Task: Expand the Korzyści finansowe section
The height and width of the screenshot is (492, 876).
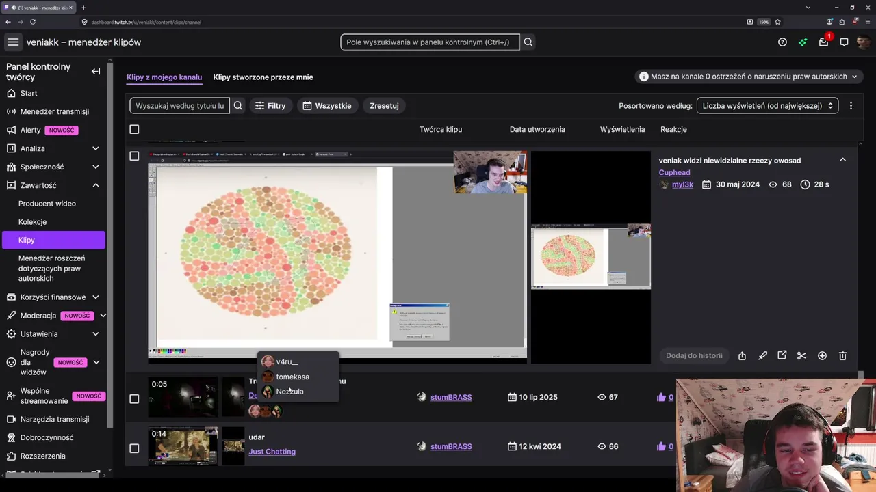Action: 96,297
